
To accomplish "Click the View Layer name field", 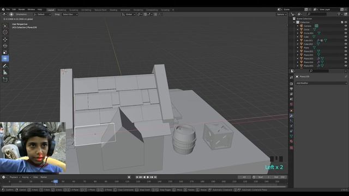I will pyautogui.click(x=329, y=10).
